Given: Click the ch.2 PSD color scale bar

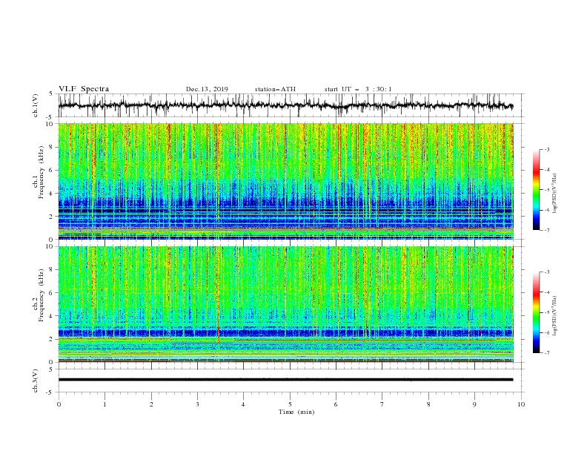Looking at the screenshot, I should tap(536, 312).
